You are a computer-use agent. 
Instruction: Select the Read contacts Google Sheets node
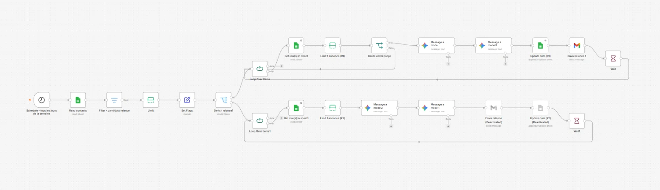(x=78, y=100)
